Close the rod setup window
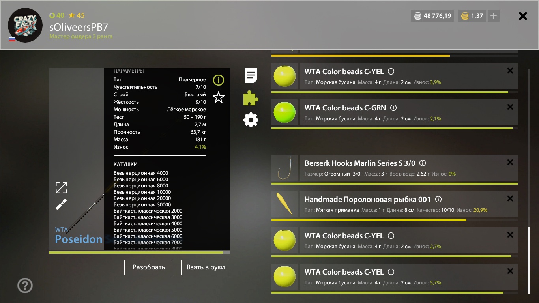Screen dimensions: 539x303 (523, 16)
